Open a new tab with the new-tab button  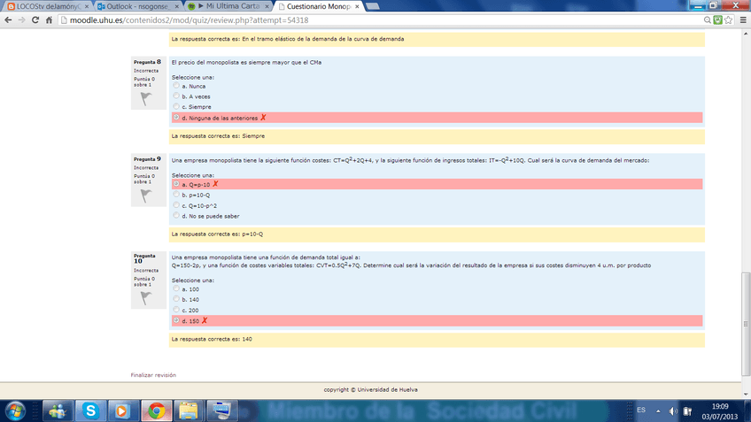pyautogui.click(x=373, y=7)
